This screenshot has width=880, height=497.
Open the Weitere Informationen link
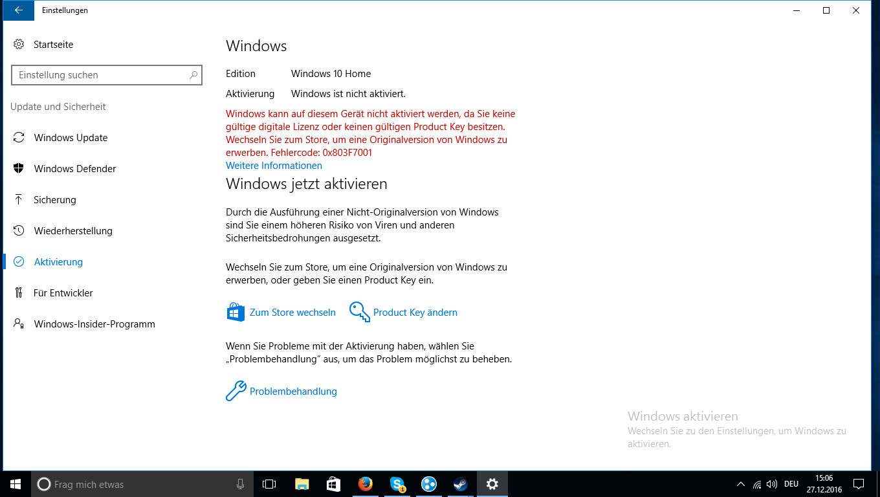(x=274, y=166)
